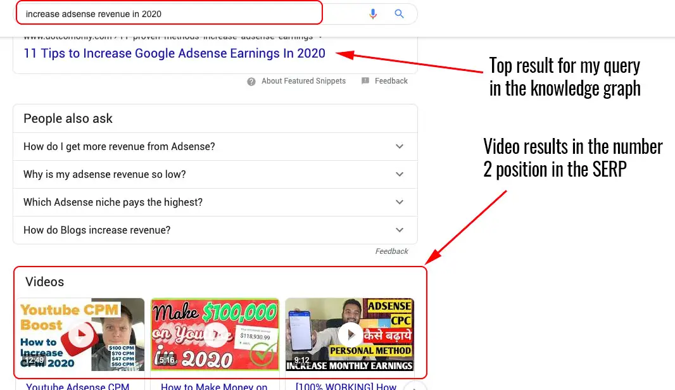This screenshot has height=390, width=675.
Task: Click the voice search microphone icon
Action: click(373, 14)
